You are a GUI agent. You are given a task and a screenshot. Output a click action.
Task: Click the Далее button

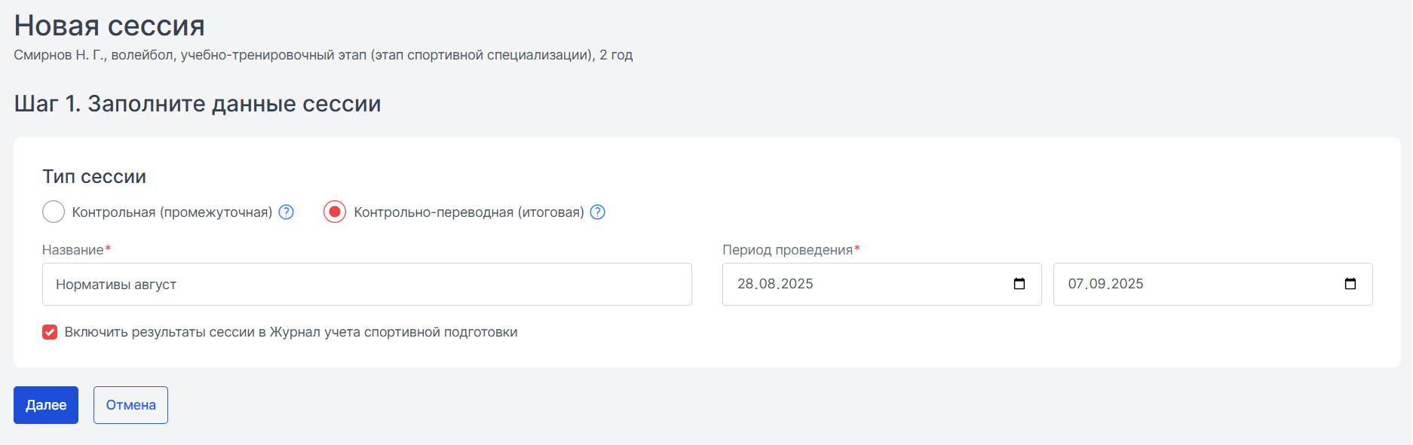point(46,405)
